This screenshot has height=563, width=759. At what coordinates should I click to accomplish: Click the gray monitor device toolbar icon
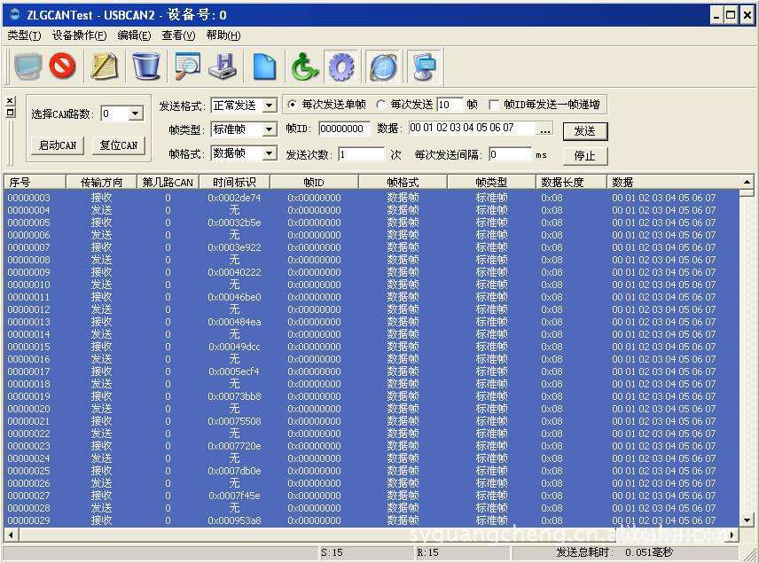(x=27, y=66)
